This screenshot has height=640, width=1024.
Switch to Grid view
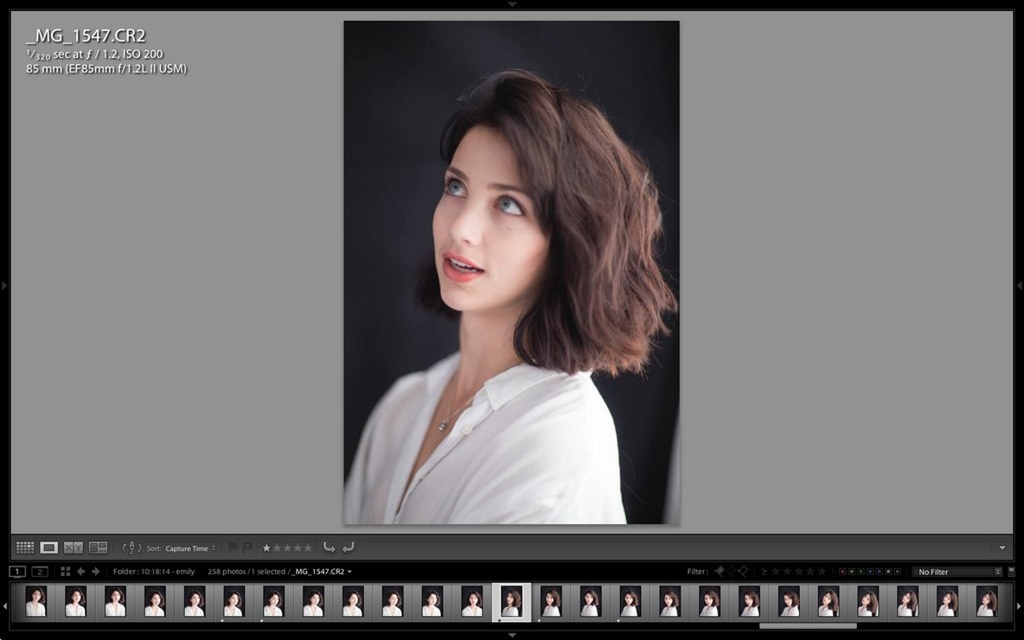[x=25, y=547]
